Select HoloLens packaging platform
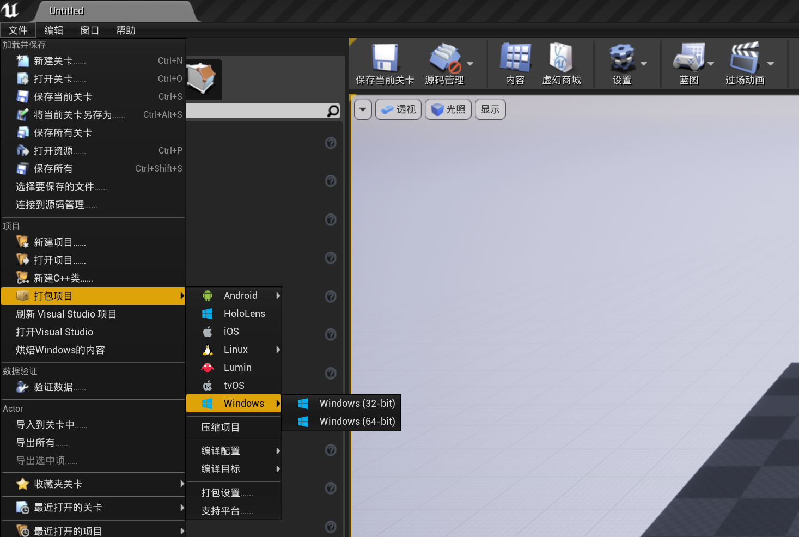The height and width of the screenshot is (537, 799). click(234, 314)
